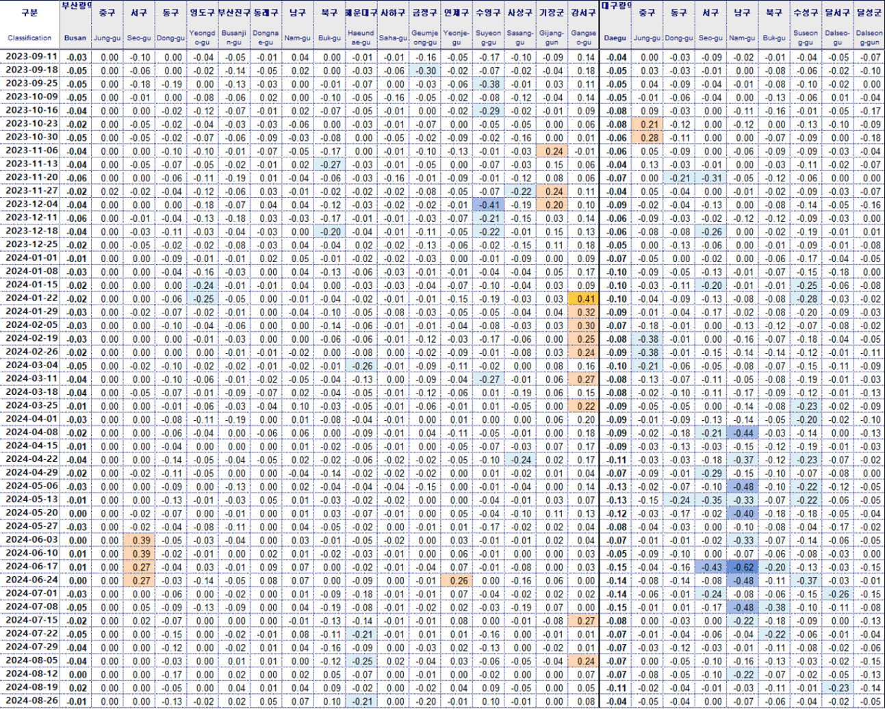Image resolution: width=885 pixels, height=709 pixels.
Task: Click the -0.27 Busan Buk-gu cell on 2023-11-13
Action: [x=329, y=164]
